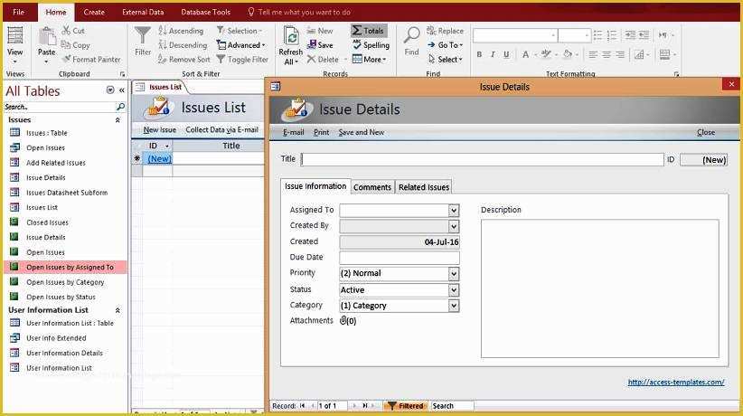Screen dimensions: 743x416
Task: Open the Selection dropdown
Action: pos(240,31)
